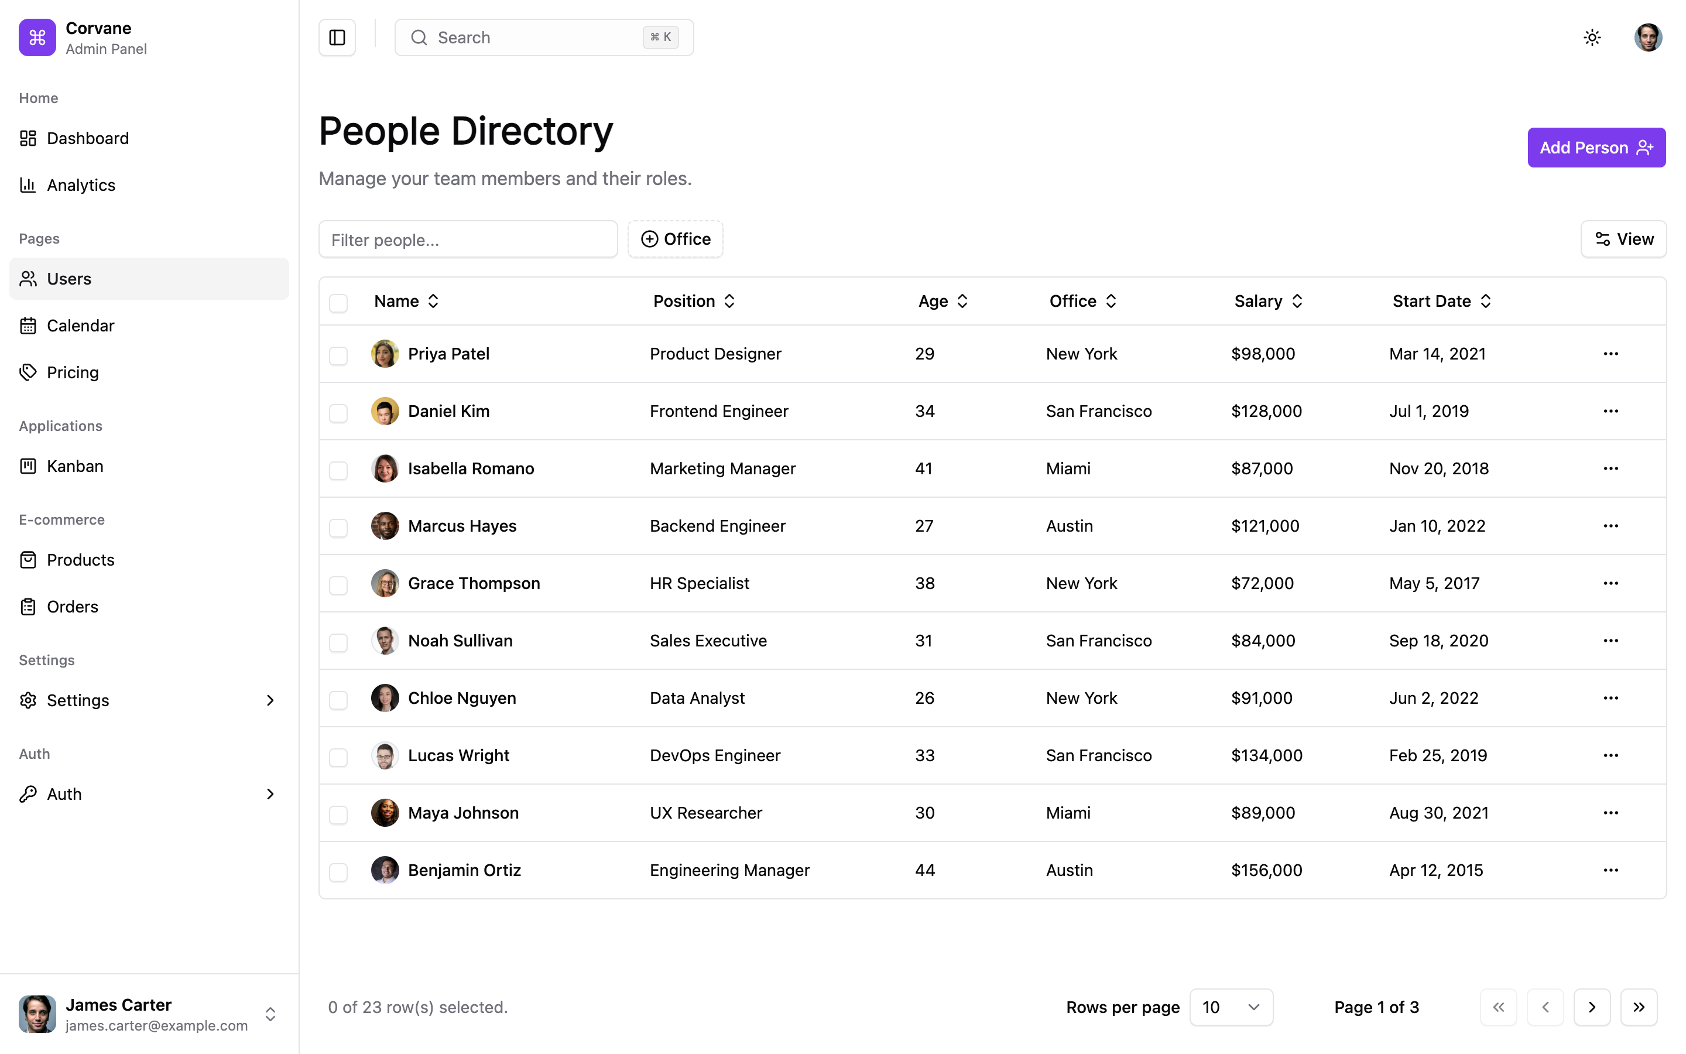
Task: Sort the table by Name column
Action: (407, 301)
